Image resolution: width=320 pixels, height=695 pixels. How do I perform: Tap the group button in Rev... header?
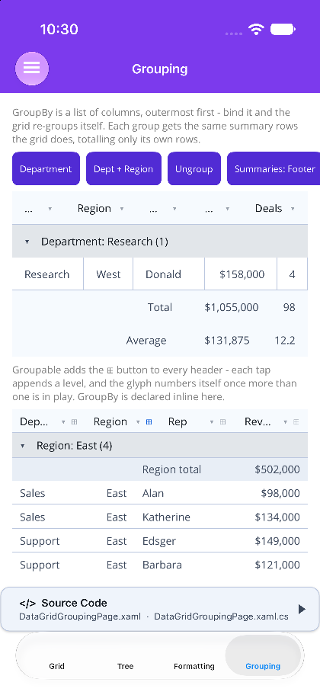pos(296,422)
